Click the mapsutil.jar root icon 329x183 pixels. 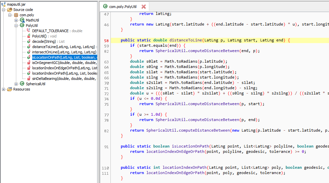pyautogui.click(x=4, y=4)
